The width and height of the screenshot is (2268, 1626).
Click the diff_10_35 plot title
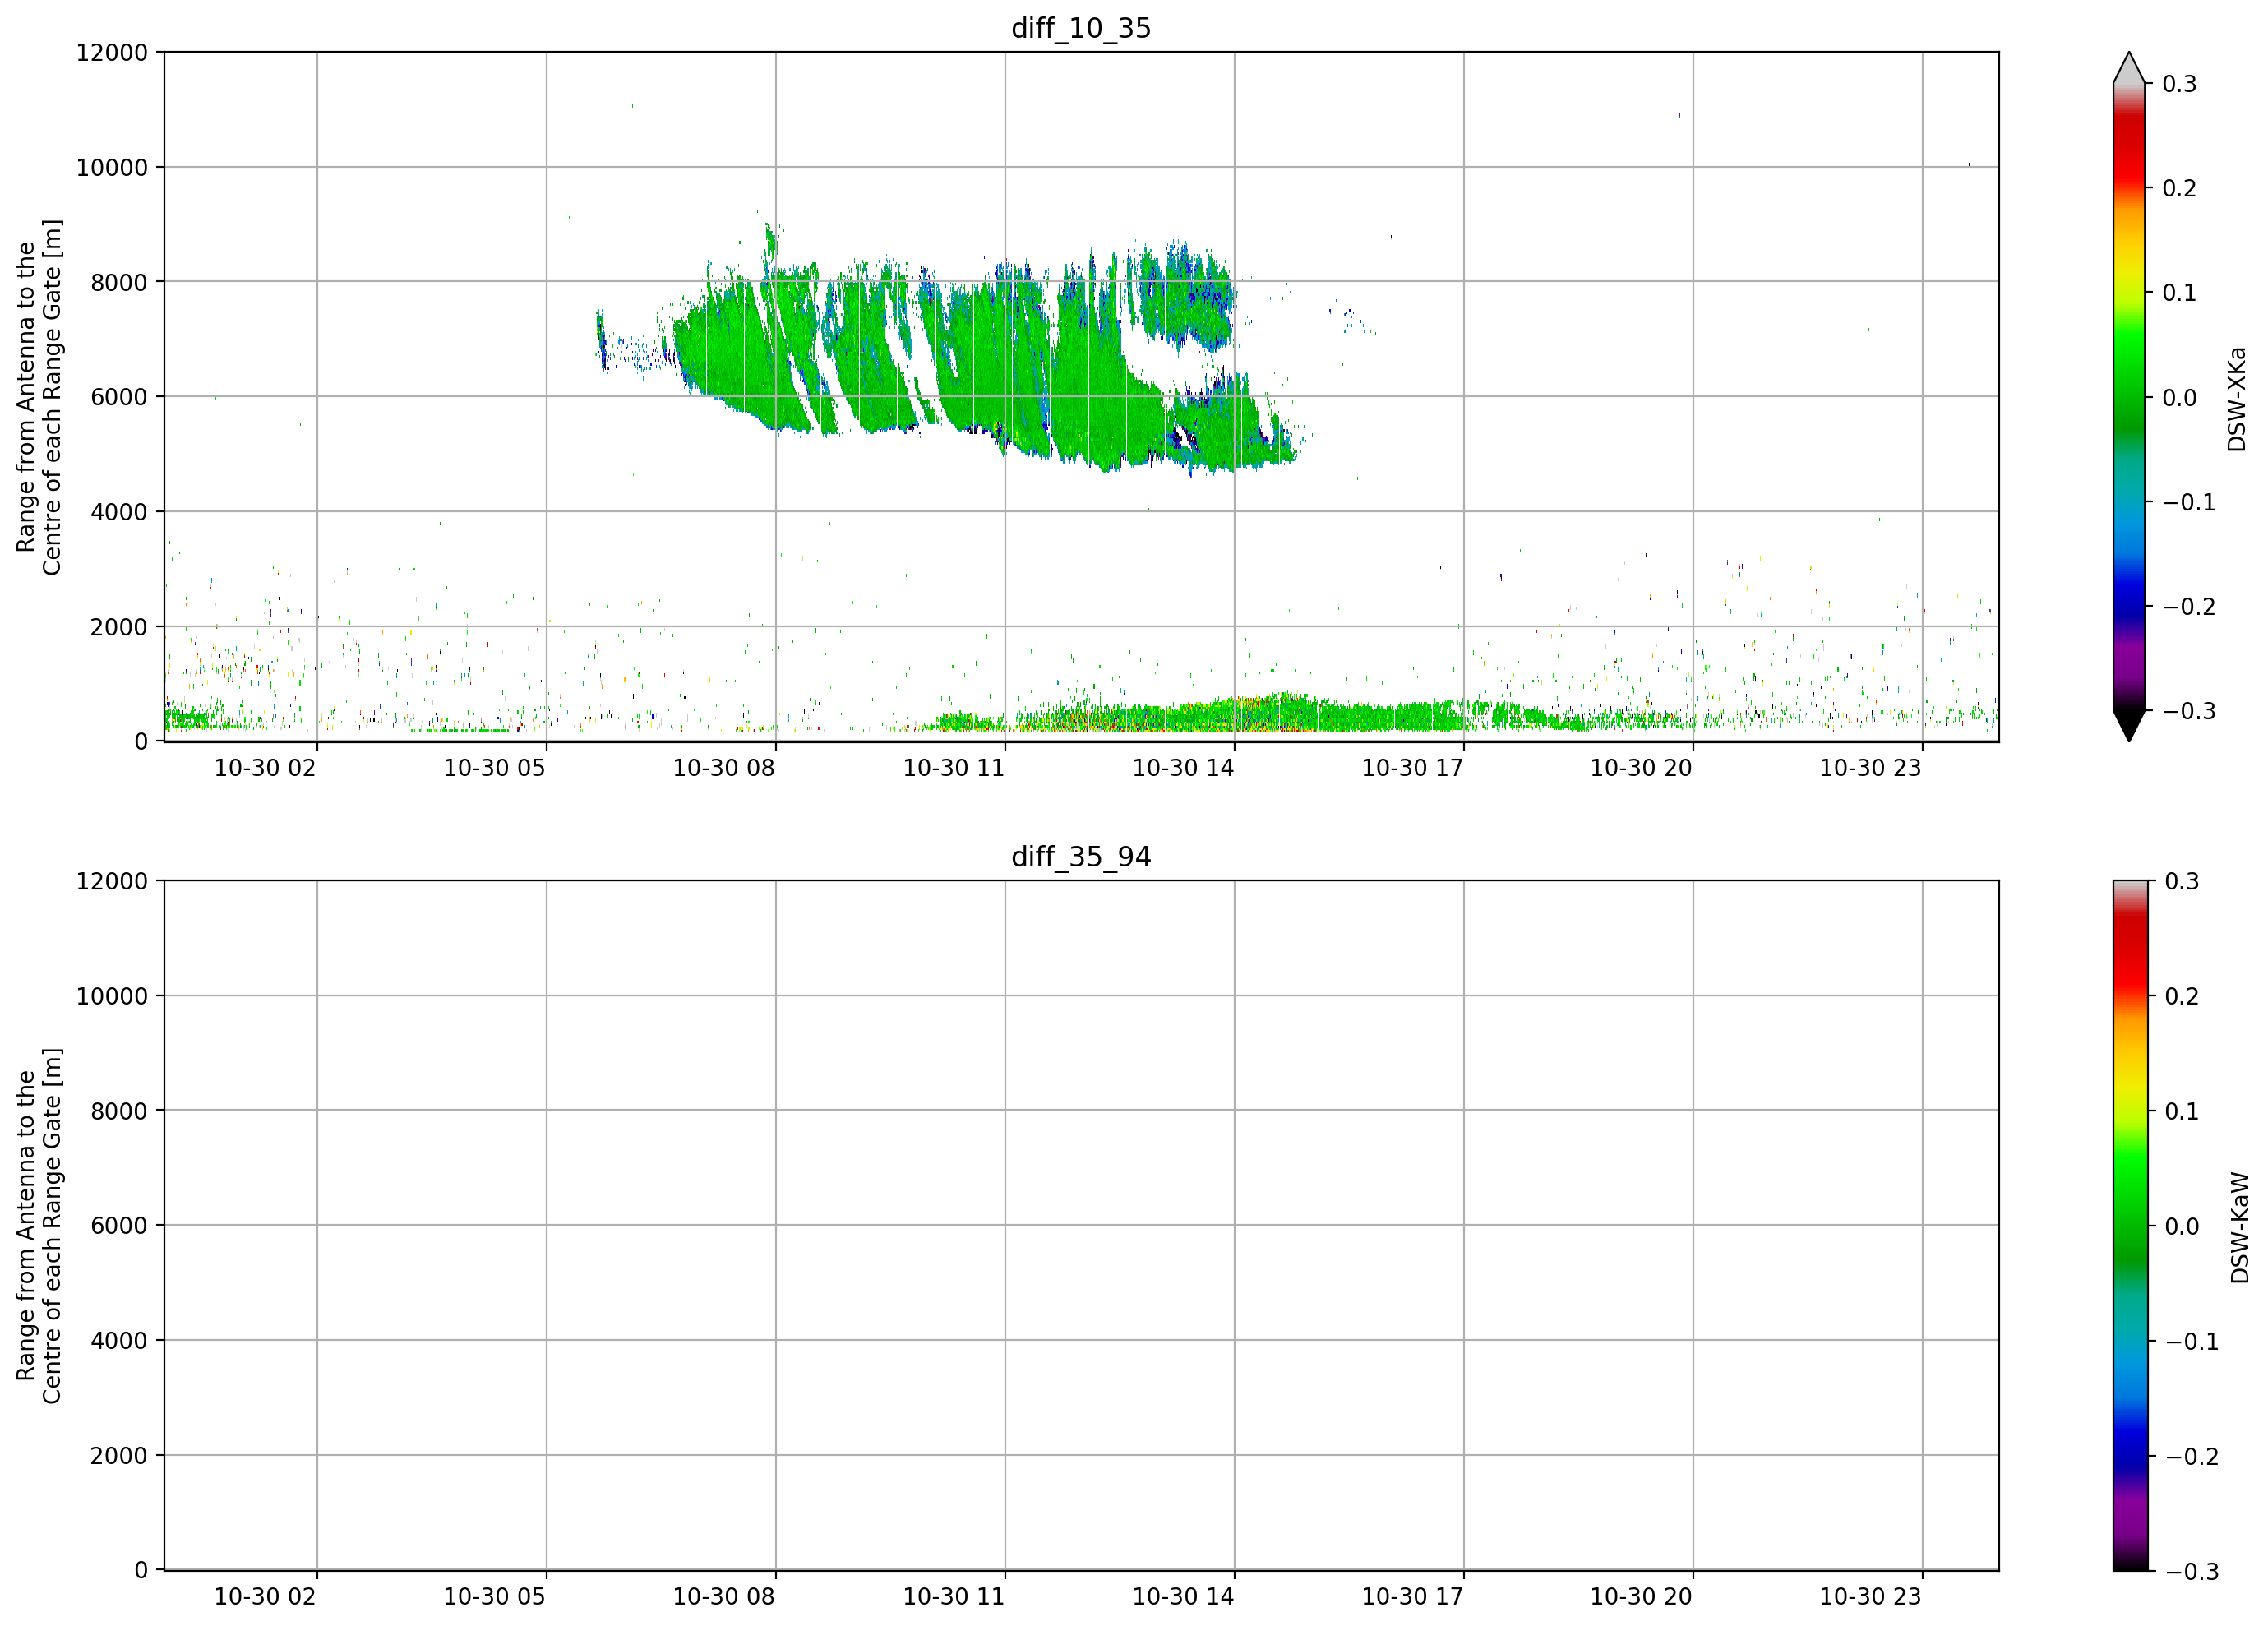click(x=1081, y=28)
